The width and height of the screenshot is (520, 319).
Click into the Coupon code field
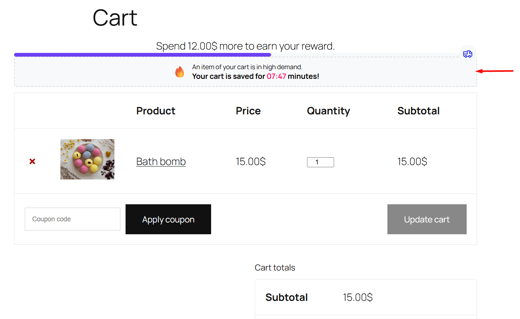tap(73, 219)
